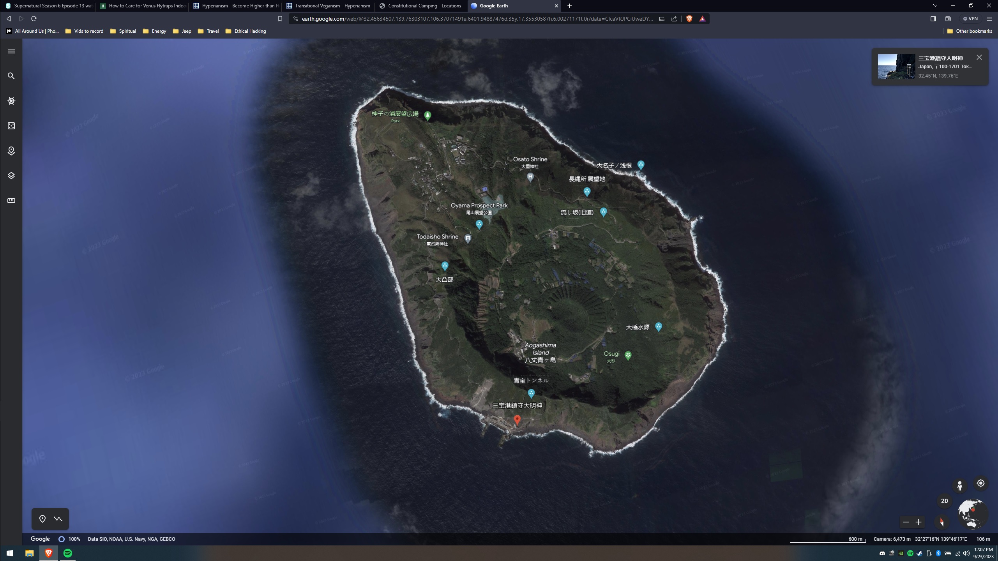Open the tab list dropdown chevron
998x561 pixels.
(935, 6)
